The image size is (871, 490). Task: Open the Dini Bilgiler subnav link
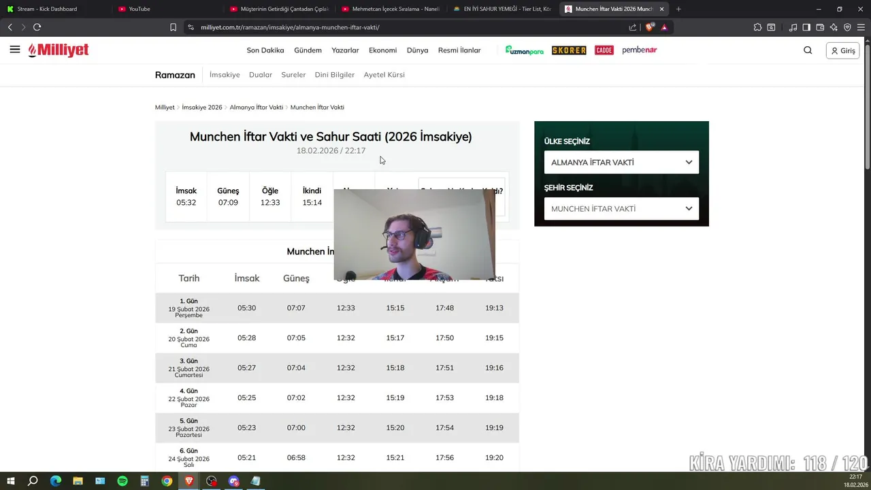click(334, 75)
